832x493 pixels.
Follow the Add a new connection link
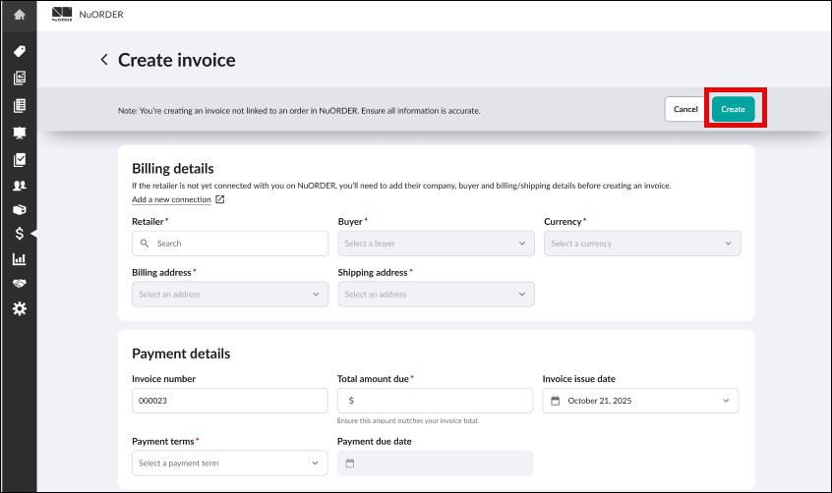point(171,199)
